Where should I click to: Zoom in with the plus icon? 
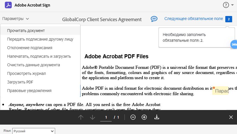click(x=144, y=117)
